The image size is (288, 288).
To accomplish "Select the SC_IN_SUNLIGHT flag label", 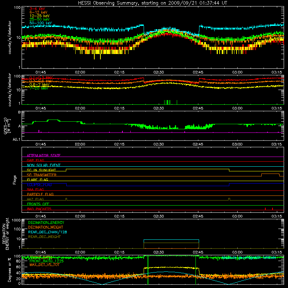I will tap(41, 170).
